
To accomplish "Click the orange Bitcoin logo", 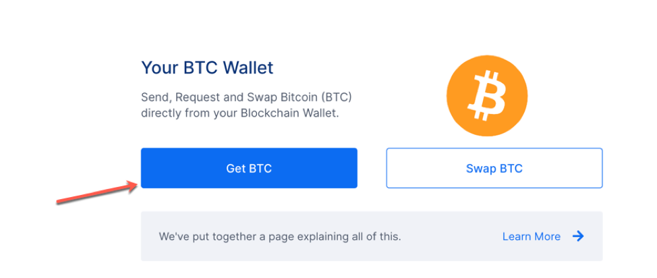I will [487, 96].
